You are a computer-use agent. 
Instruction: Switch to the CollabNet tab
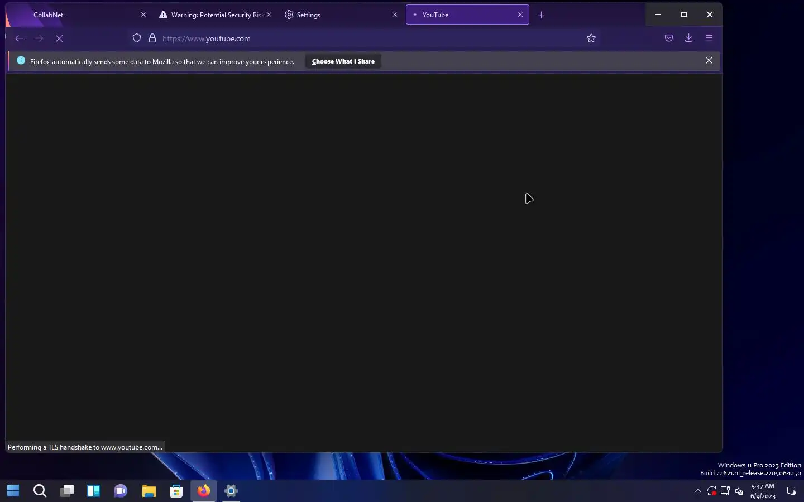coord(78,15)
